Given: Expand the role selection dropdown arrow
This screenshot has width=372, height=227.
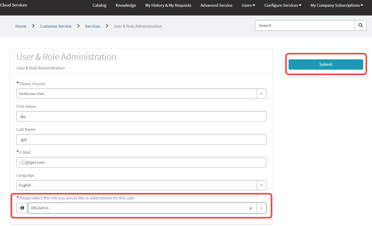Looking at the screenshot, I should pos(261,208).
